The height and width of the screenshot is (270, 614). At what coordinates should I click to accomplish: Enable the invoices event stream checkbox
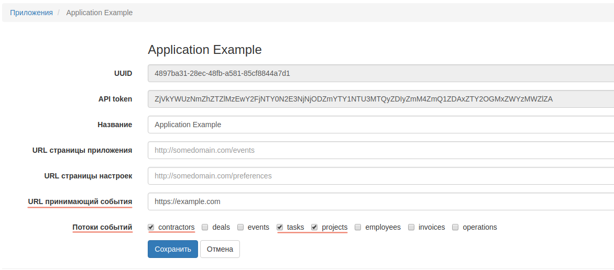pos(411,227)
